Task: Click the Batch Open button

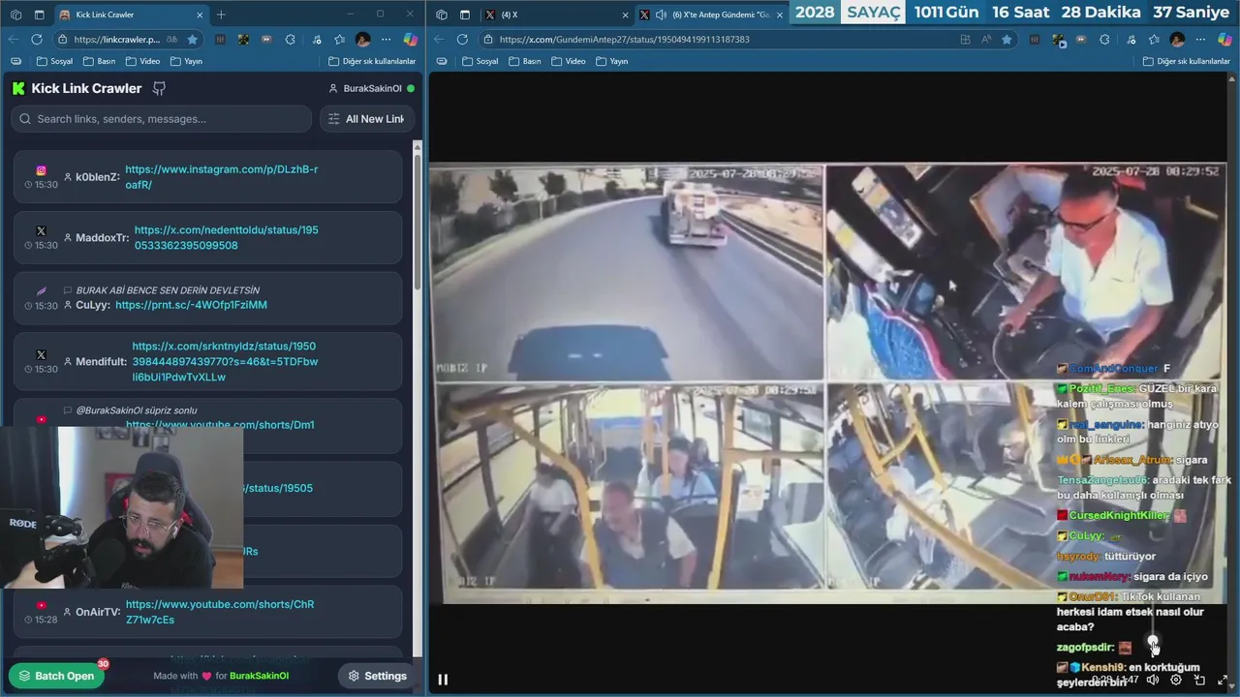Action: 57,676
